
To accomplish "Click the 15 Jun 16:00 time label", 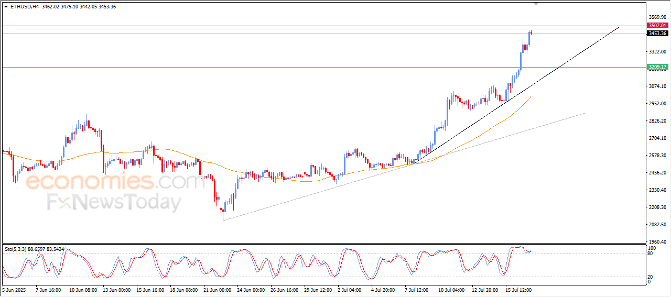I will [x=150, y=289].
